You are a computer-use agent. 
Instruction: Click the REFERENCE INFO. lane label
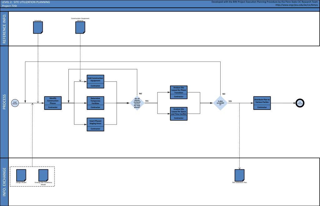4,29
